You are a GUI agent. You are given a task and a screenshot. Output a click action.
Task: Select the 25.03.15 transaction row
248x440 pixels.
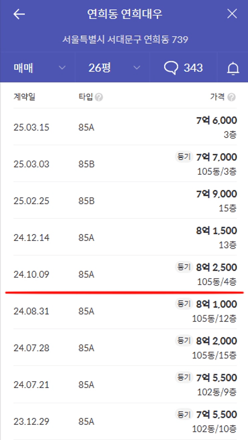(125, 127)
